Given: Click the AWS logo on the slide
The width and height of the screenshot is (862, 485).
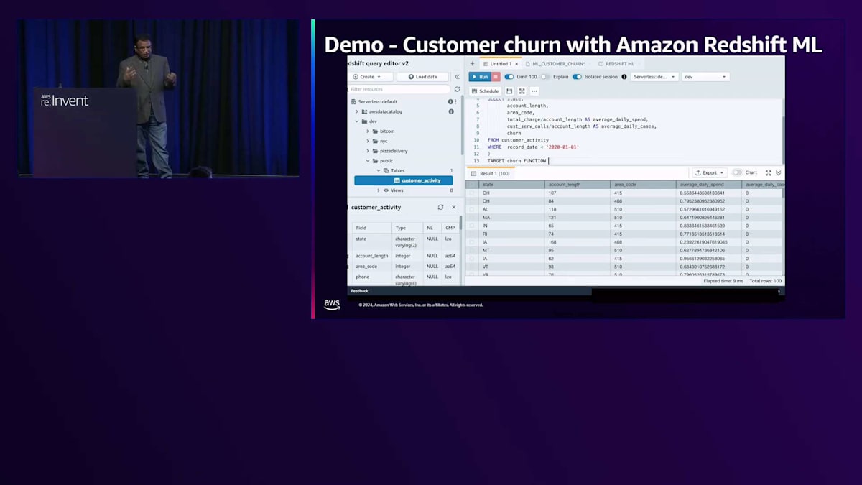Looking at the screenshot, I should click(x=332, y=305).
